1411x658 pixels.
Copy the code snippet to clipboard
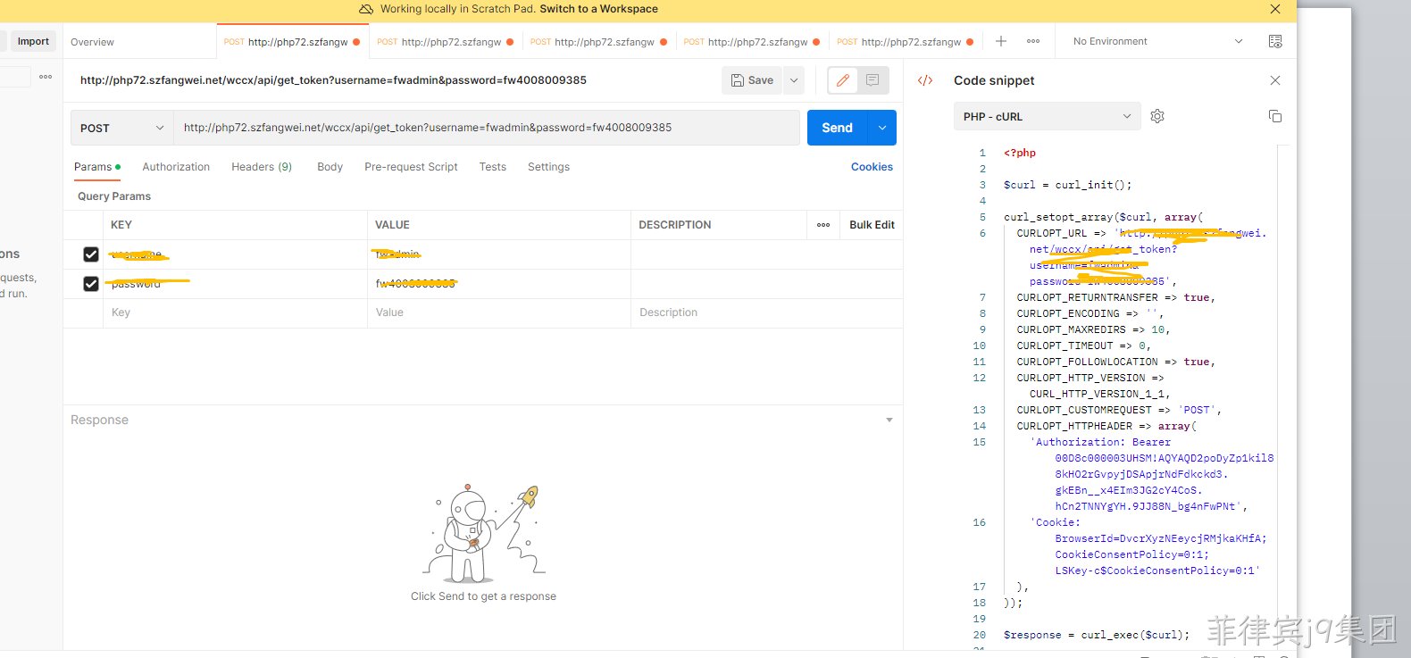pos(1275,116)
